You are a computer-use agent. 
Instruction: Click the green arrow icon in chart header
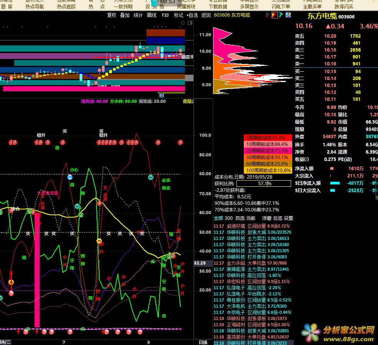[x=281, y=15]
